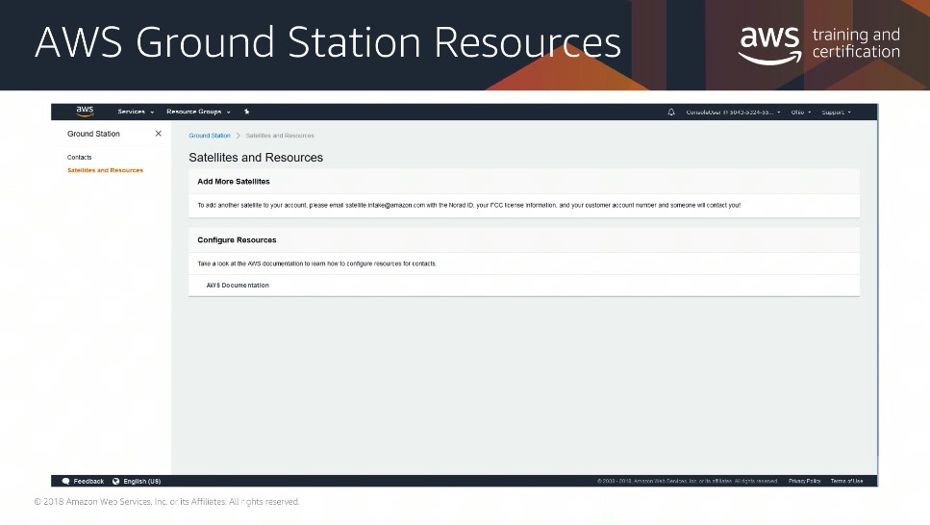The image size is (930, 525).
Task: Click the Configure Resources heading
Action: click(237, 240)
